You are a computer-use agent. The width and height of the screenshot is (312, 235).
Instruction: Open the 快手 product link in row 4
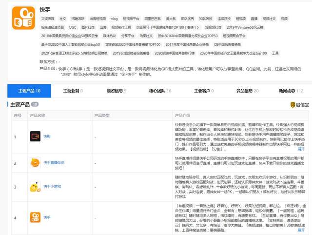coord(47,217)
